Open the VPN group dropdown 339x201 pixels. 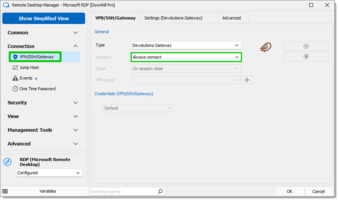coord(186,80)
